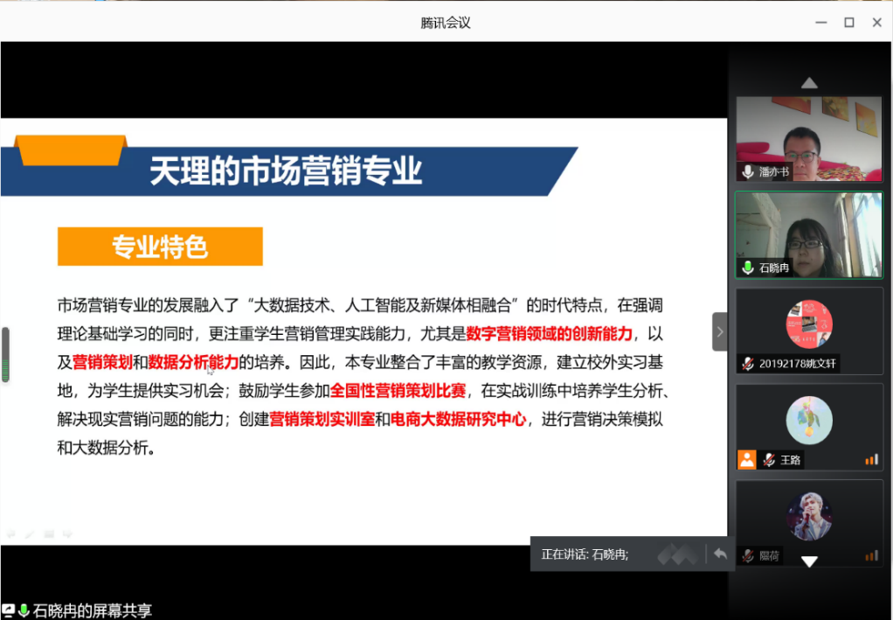
Task: Click signal strength bars on 王路's tile
Action: [x=871, y=459]
